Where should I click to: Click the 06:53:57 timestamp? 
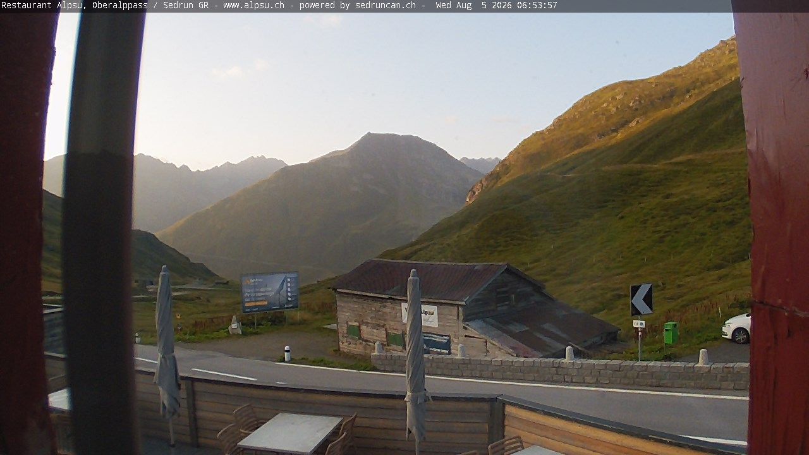pyautogui.click(x=537, y=6)
